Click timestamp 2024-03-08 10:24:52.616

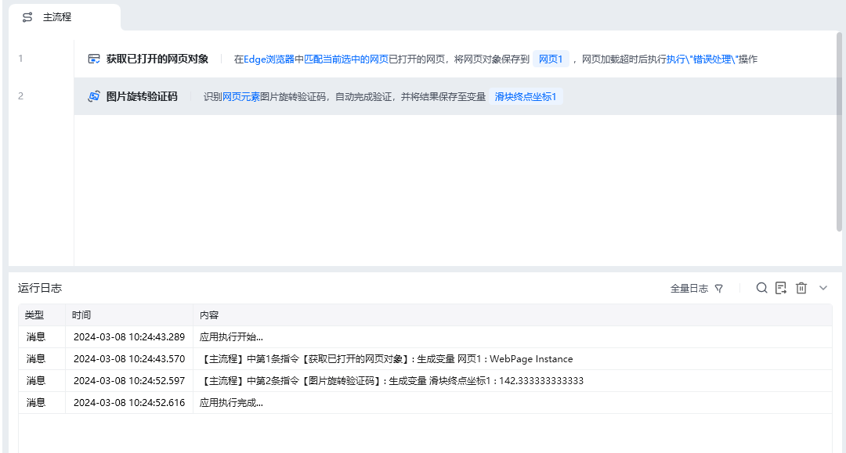pos(129,403)
